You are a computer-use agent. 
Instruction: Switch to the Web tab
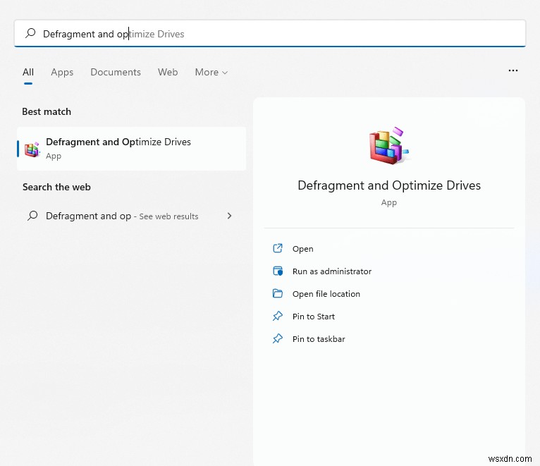168,72
